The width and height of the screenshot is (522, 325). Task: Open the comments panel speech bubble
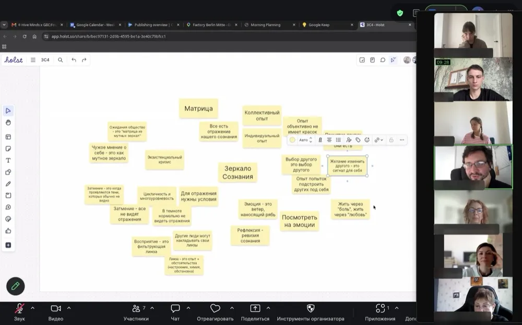383,60
